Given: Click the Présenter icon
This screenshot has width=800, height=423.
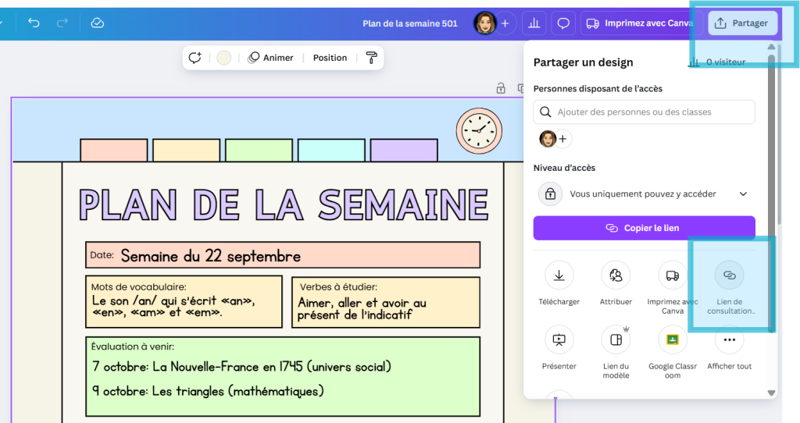Looking at the screenshot, I should [x=559, y=339].
